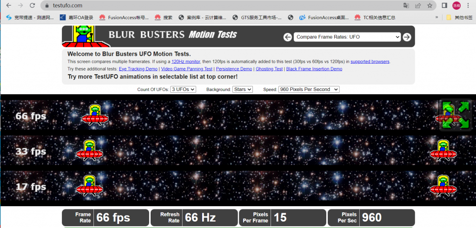Image resolution: width=476 pixels, height=228 pixels.
Task: Open the 其他书签 folder
Action: pyautogui.click(x=459, y=18)
